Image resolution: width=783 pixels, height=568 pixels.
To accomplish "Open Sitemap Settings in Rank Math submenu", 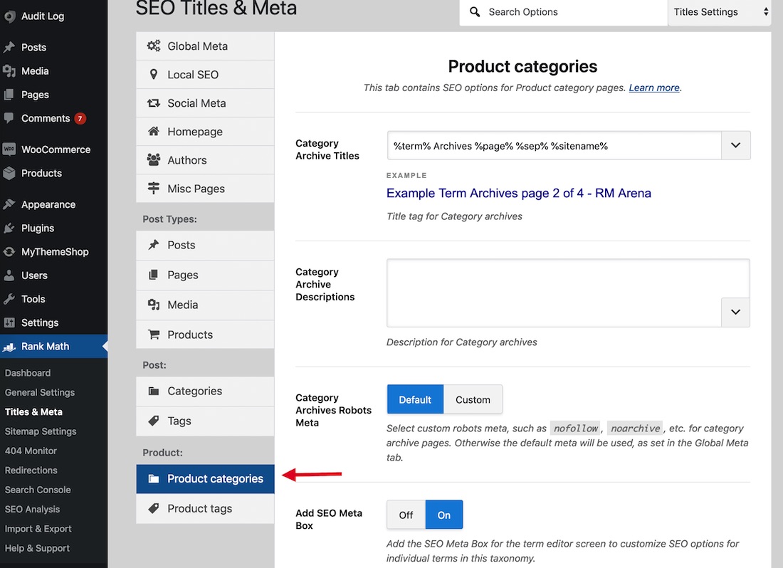I will [x=41, y=431].
